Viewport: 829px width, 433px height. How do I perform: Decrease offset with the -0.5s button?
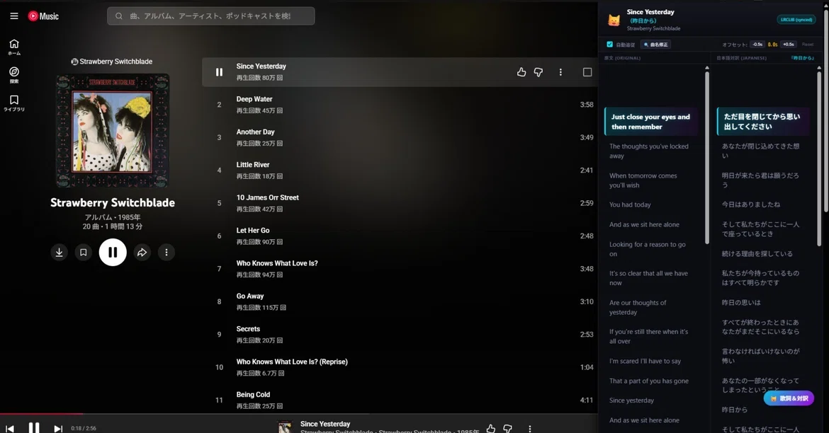click(757, 45)
